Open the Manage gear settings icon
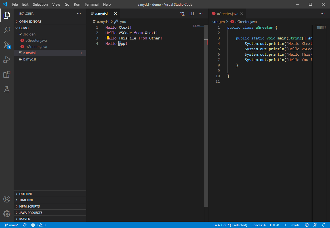Screen dimensions: 330x228 (7, 214)
